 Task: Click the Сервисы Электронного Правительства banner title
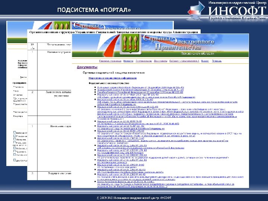(x=178, y=42)
